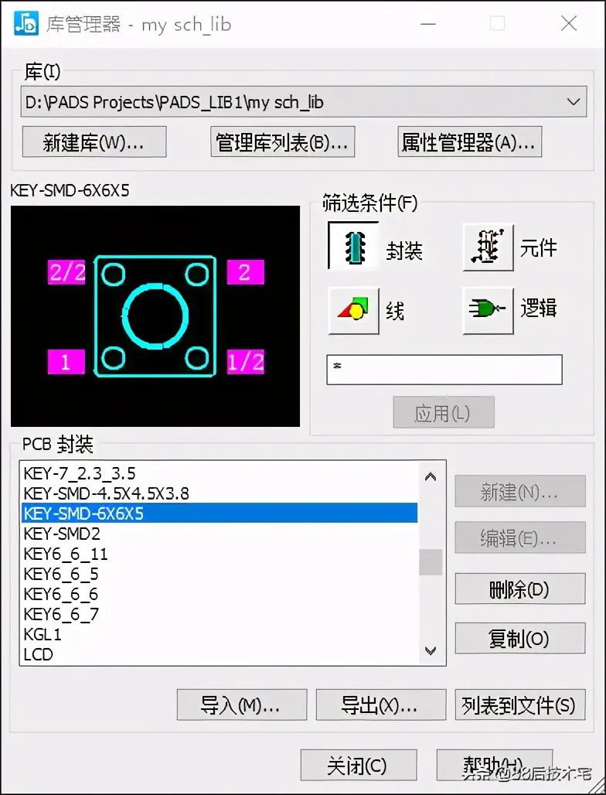Viewport: 606px width, 795px height.
Task: Click the library manager app icon in title bar
Action: pyautogui.click(x=26, y=24)
